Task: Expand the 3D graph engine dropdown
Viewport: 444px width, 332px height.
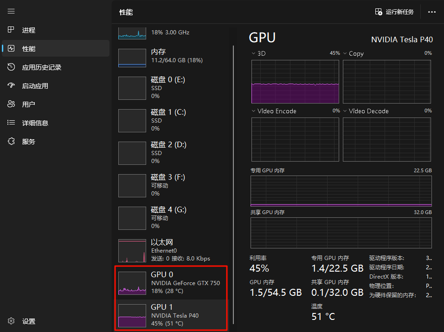Action: [x=253, y=54]
